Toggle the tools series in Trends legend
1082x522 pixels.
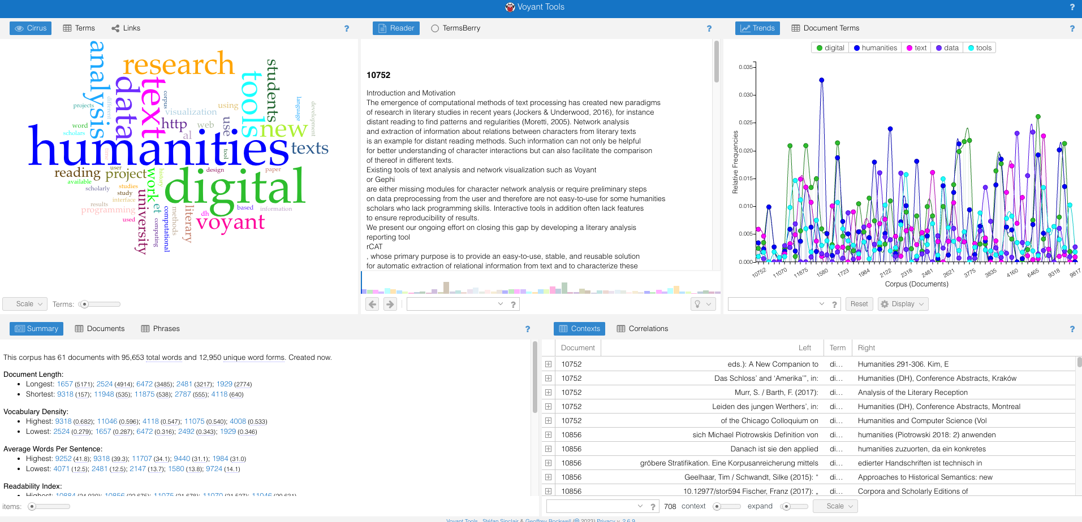(x=979, y=48)
